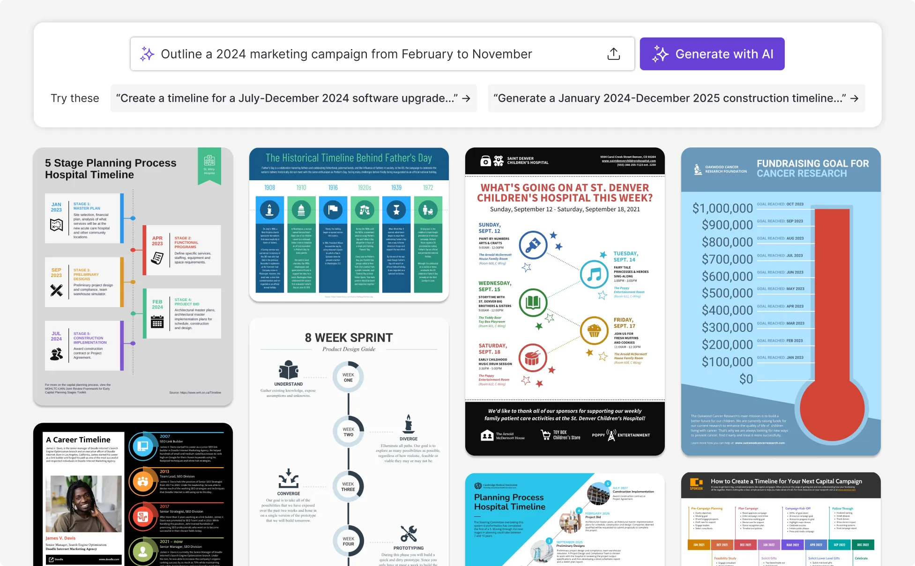Click the 2007 SEO Link Builder circle icon
Screen dimensions: 915x566
(x=143, y=447)
